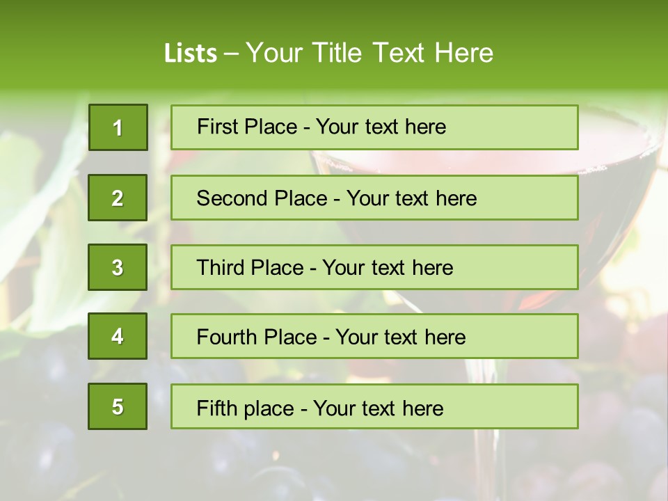The height and width of the screenshot is (501, 668).
Task: Select the number 2 green box
Action: [118, 198]
